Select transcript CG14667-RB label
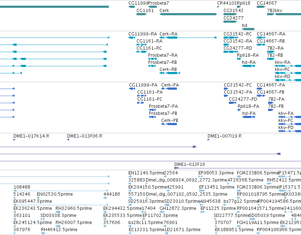The height and width of the screenshot is (235, 301). [x=271, y=41]
